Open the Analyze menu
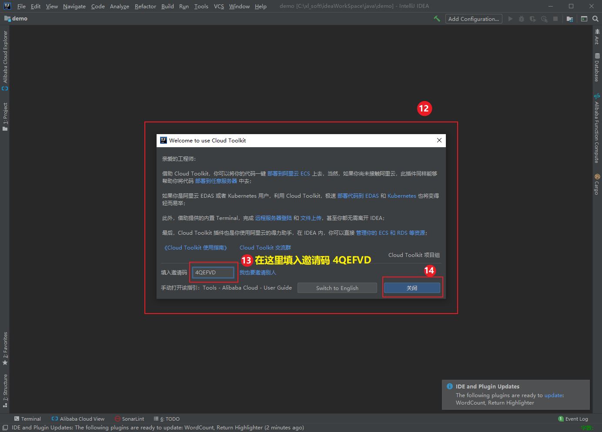The width and height of the screenshot is (602, 432). point(120,6)
